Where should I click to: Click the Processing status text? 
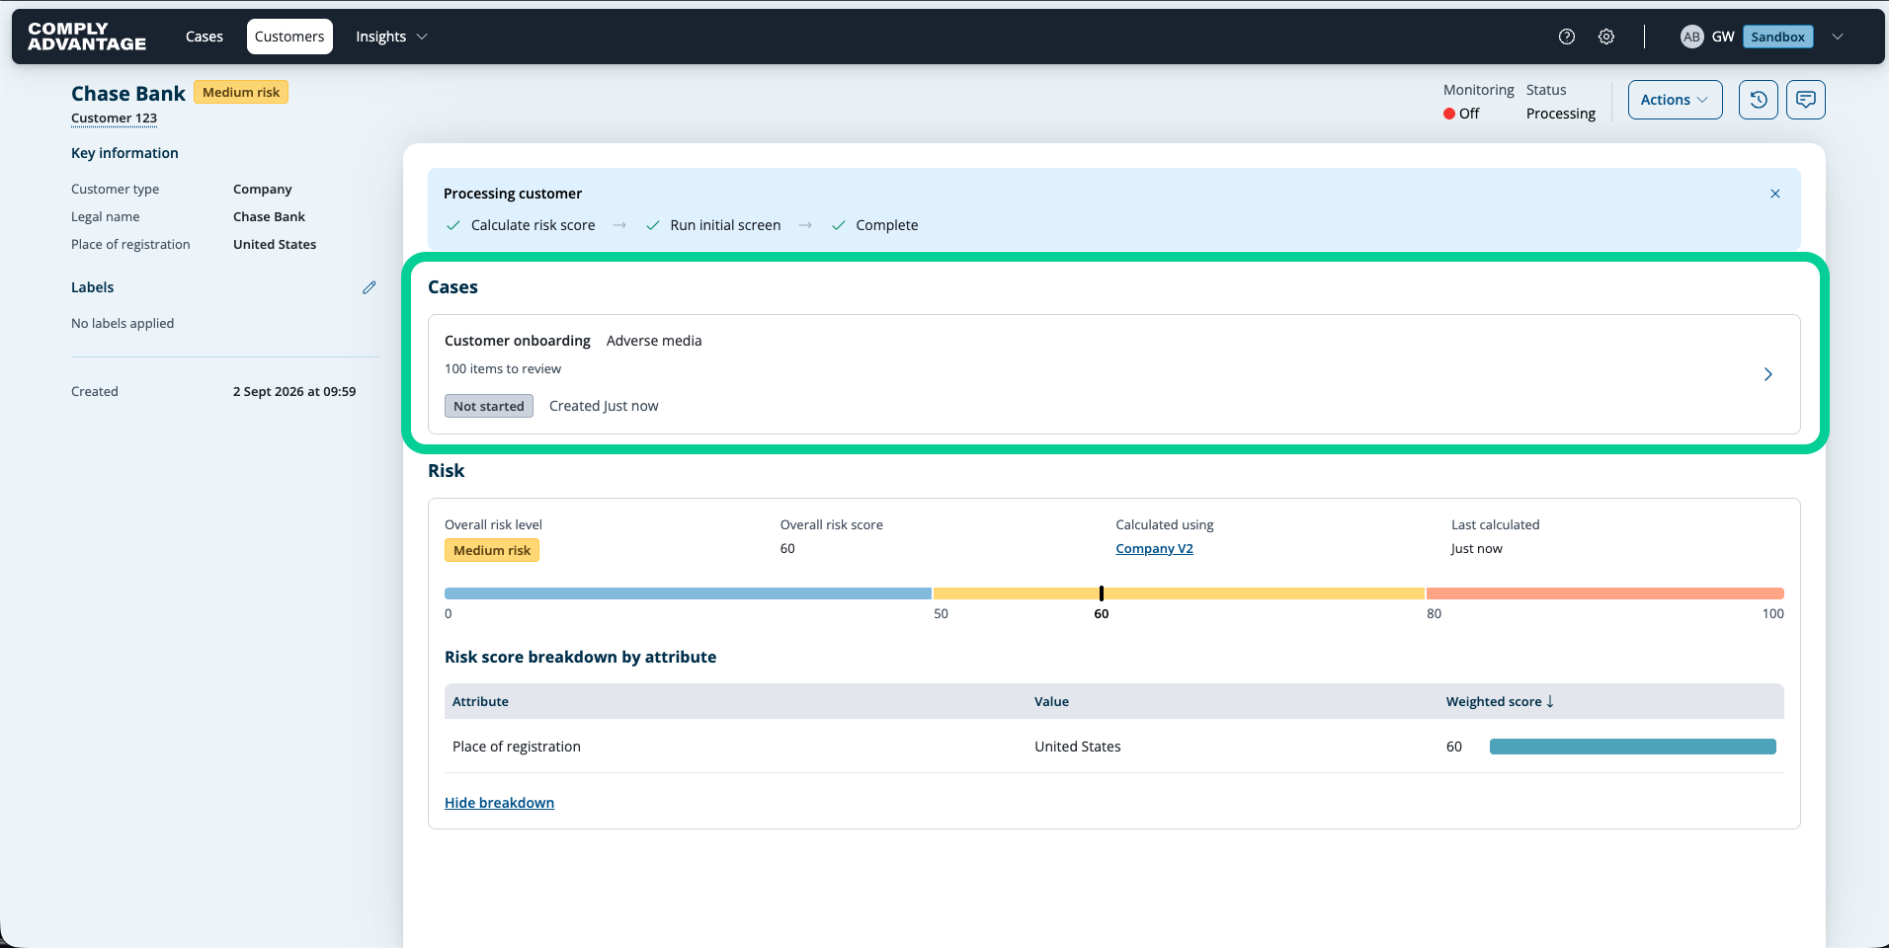coord(1561,114)
